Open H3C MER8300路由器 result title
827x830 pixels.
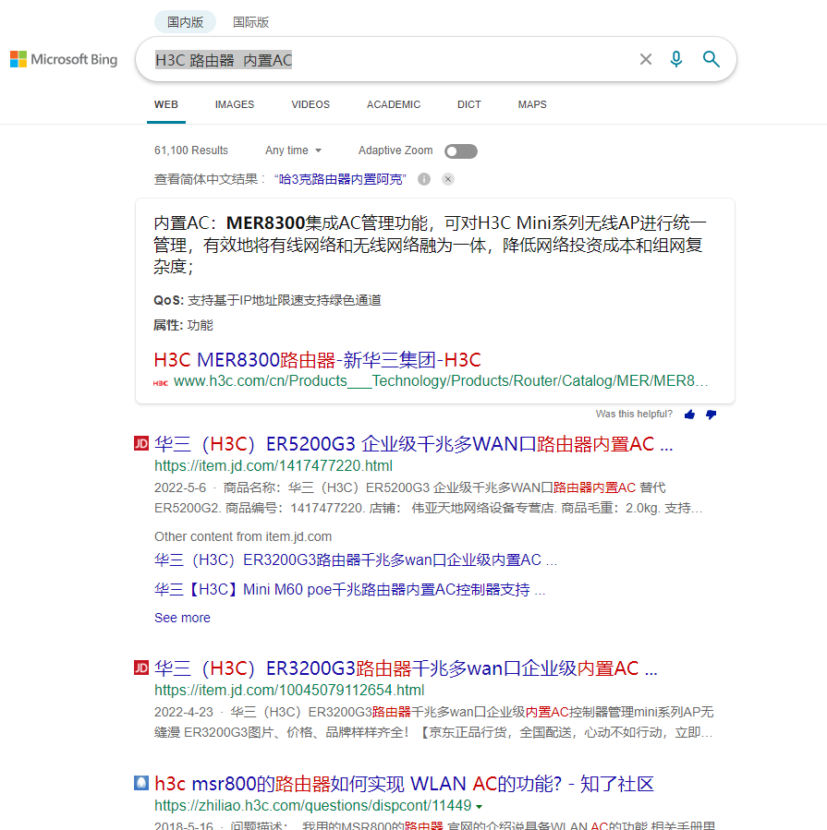tap(317, 360)
